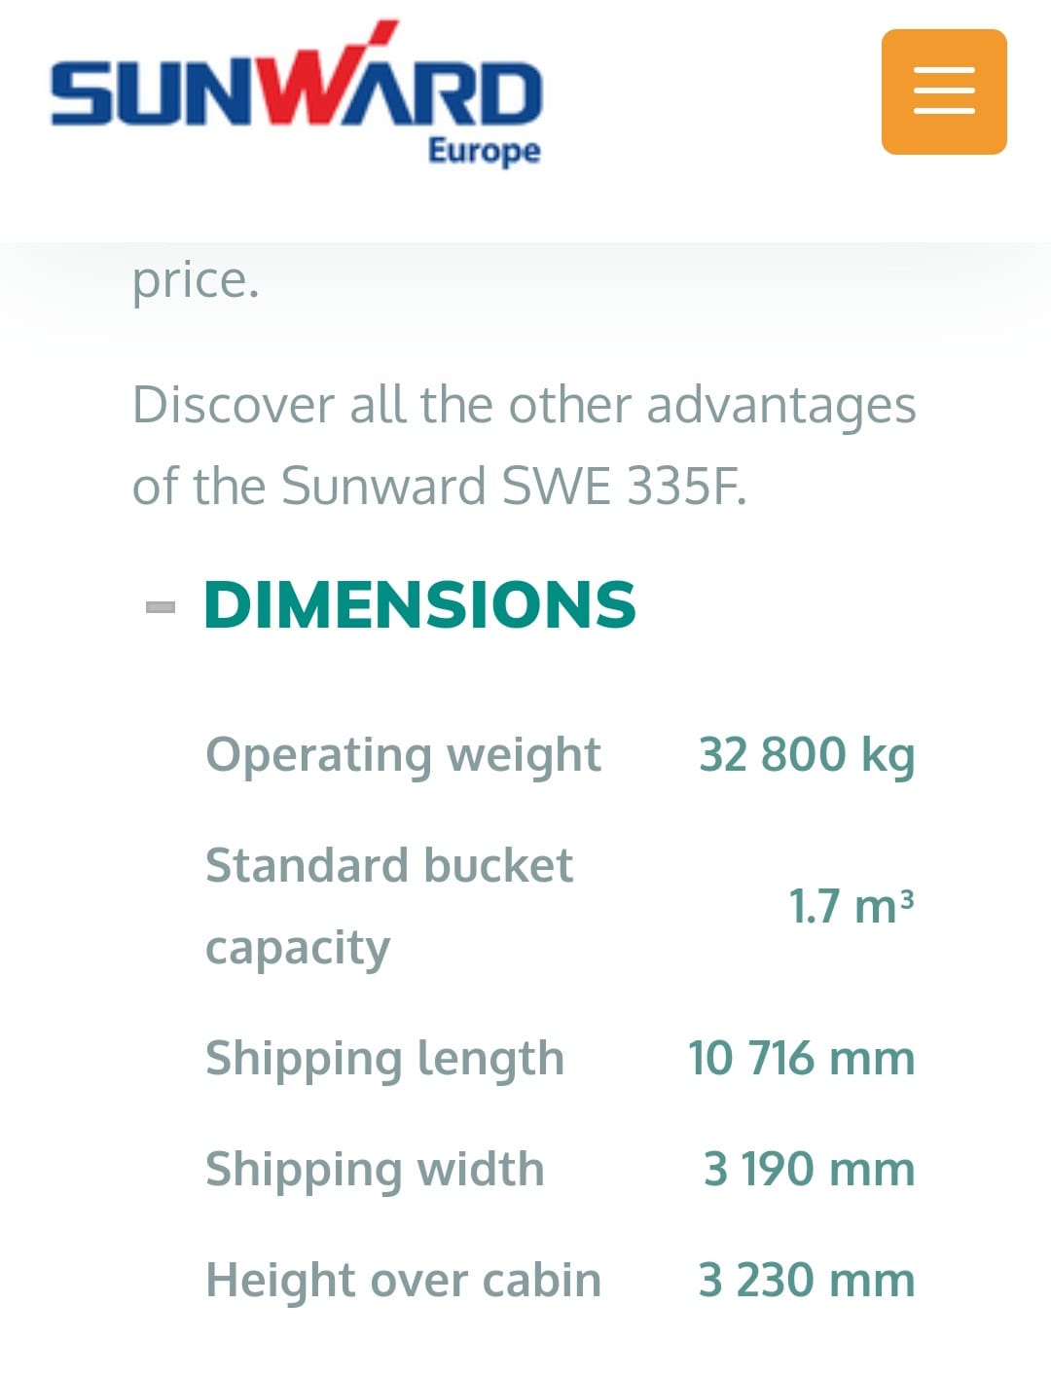Click the 'Sunward SWE 335F' model name text
Screen dimensions: 1051x1376
click(x=513, y=486)
